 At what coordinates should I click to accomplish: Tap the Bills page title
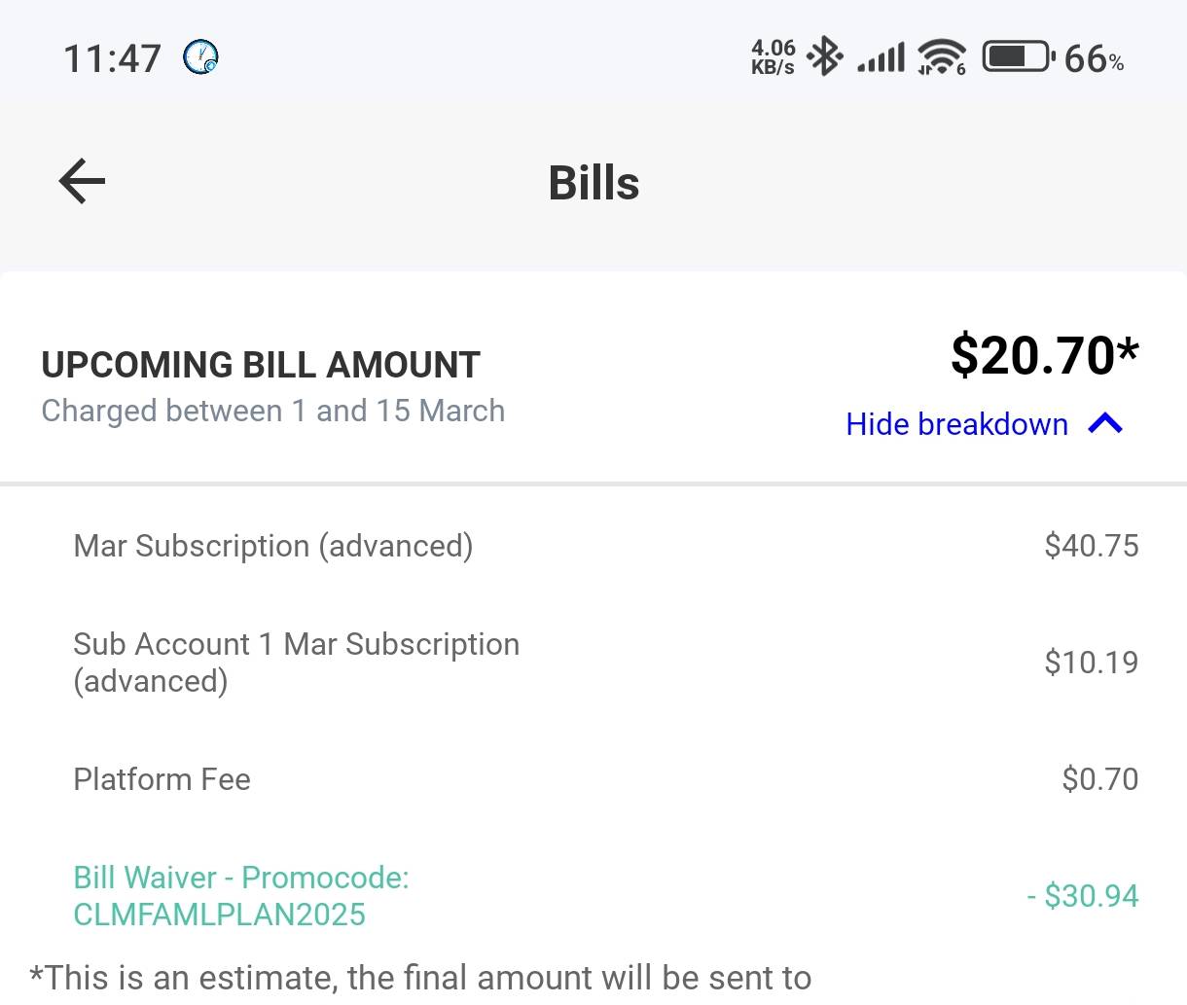point(593,183)
